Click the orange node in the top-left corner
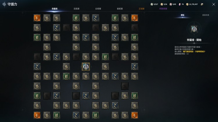The image size is (218, 122). click(37, 18)
